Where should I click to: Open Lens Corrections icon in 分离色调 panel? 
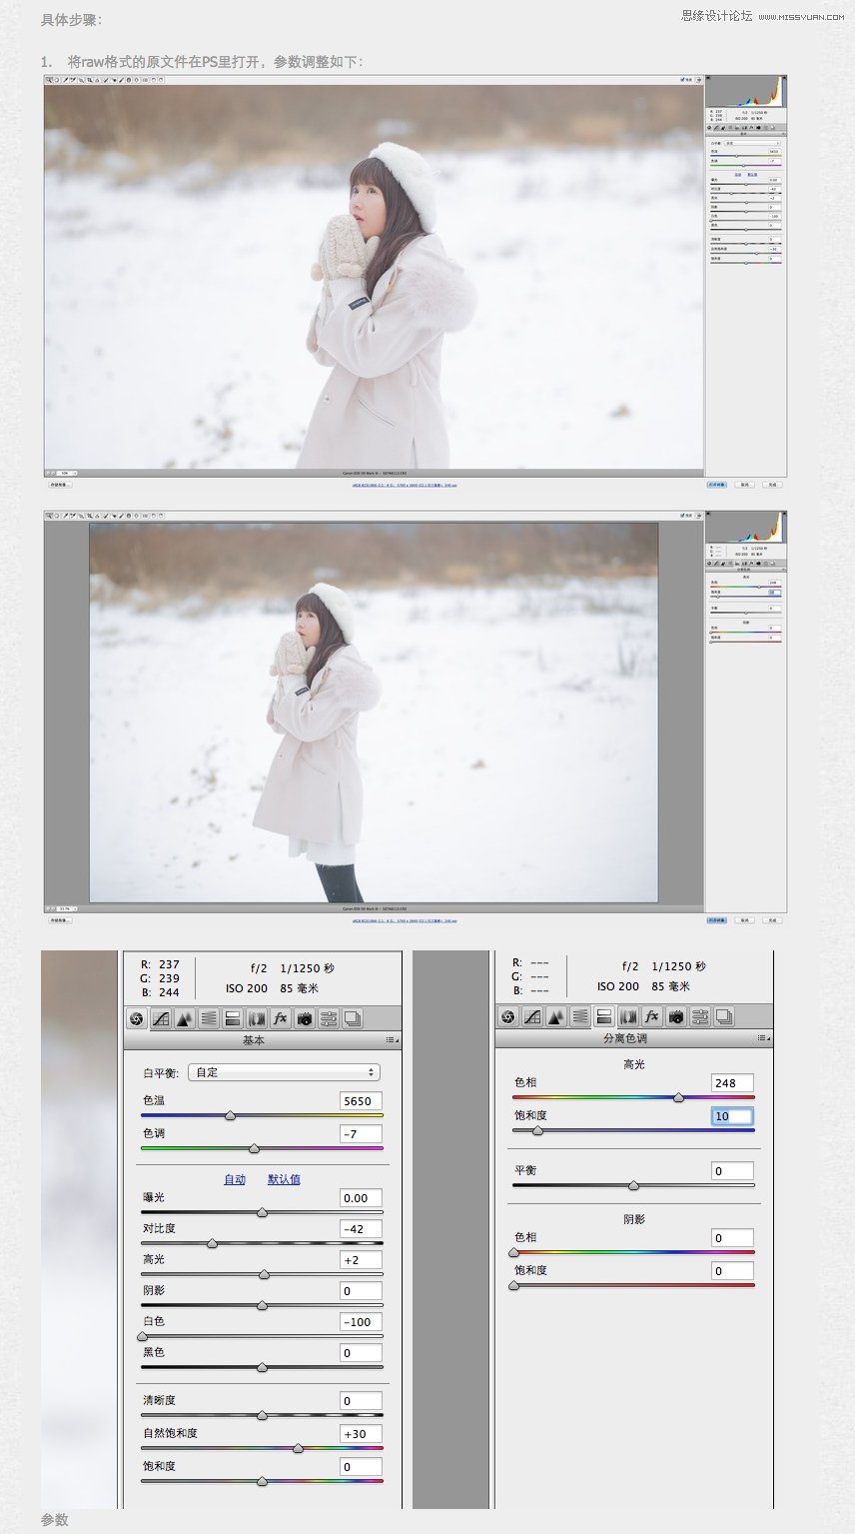(628, 1016)
